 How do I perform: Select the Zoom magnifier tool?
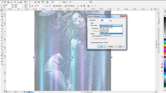tap(2, 19)
